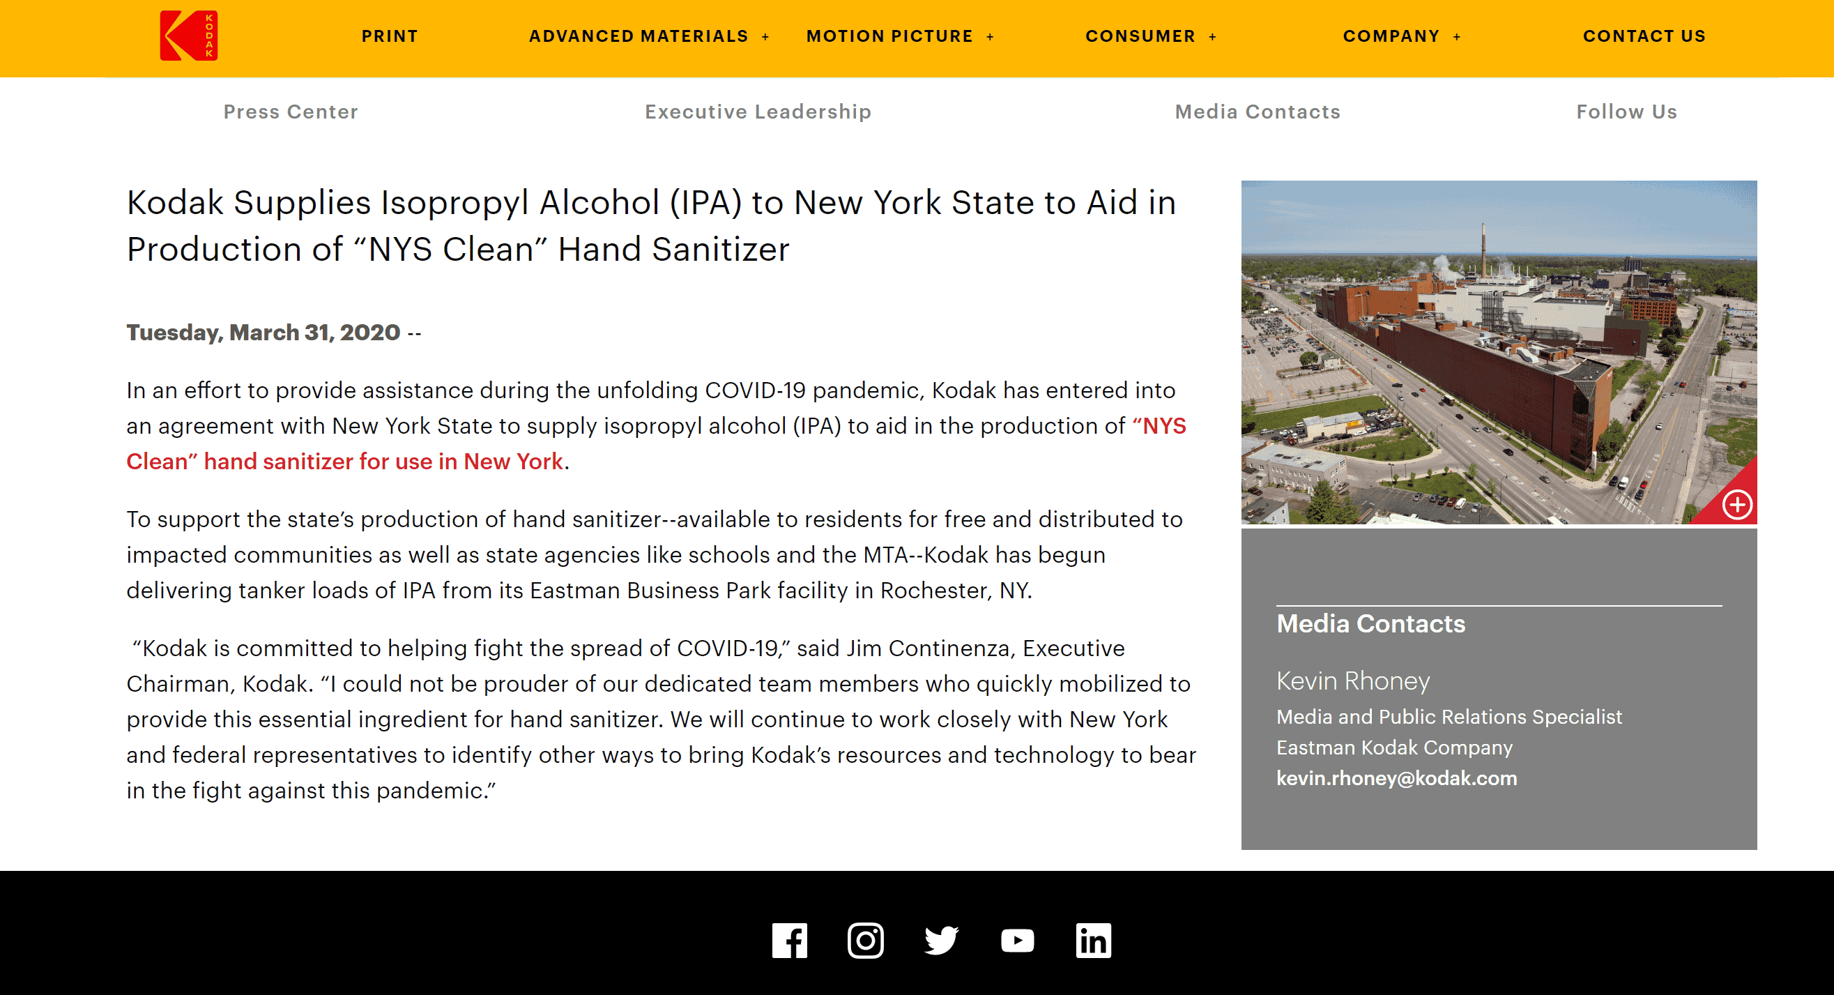Click the Media Contacts sidebar heading
Viewport: 1834px width, 995px height.
tap(1370, 623)
